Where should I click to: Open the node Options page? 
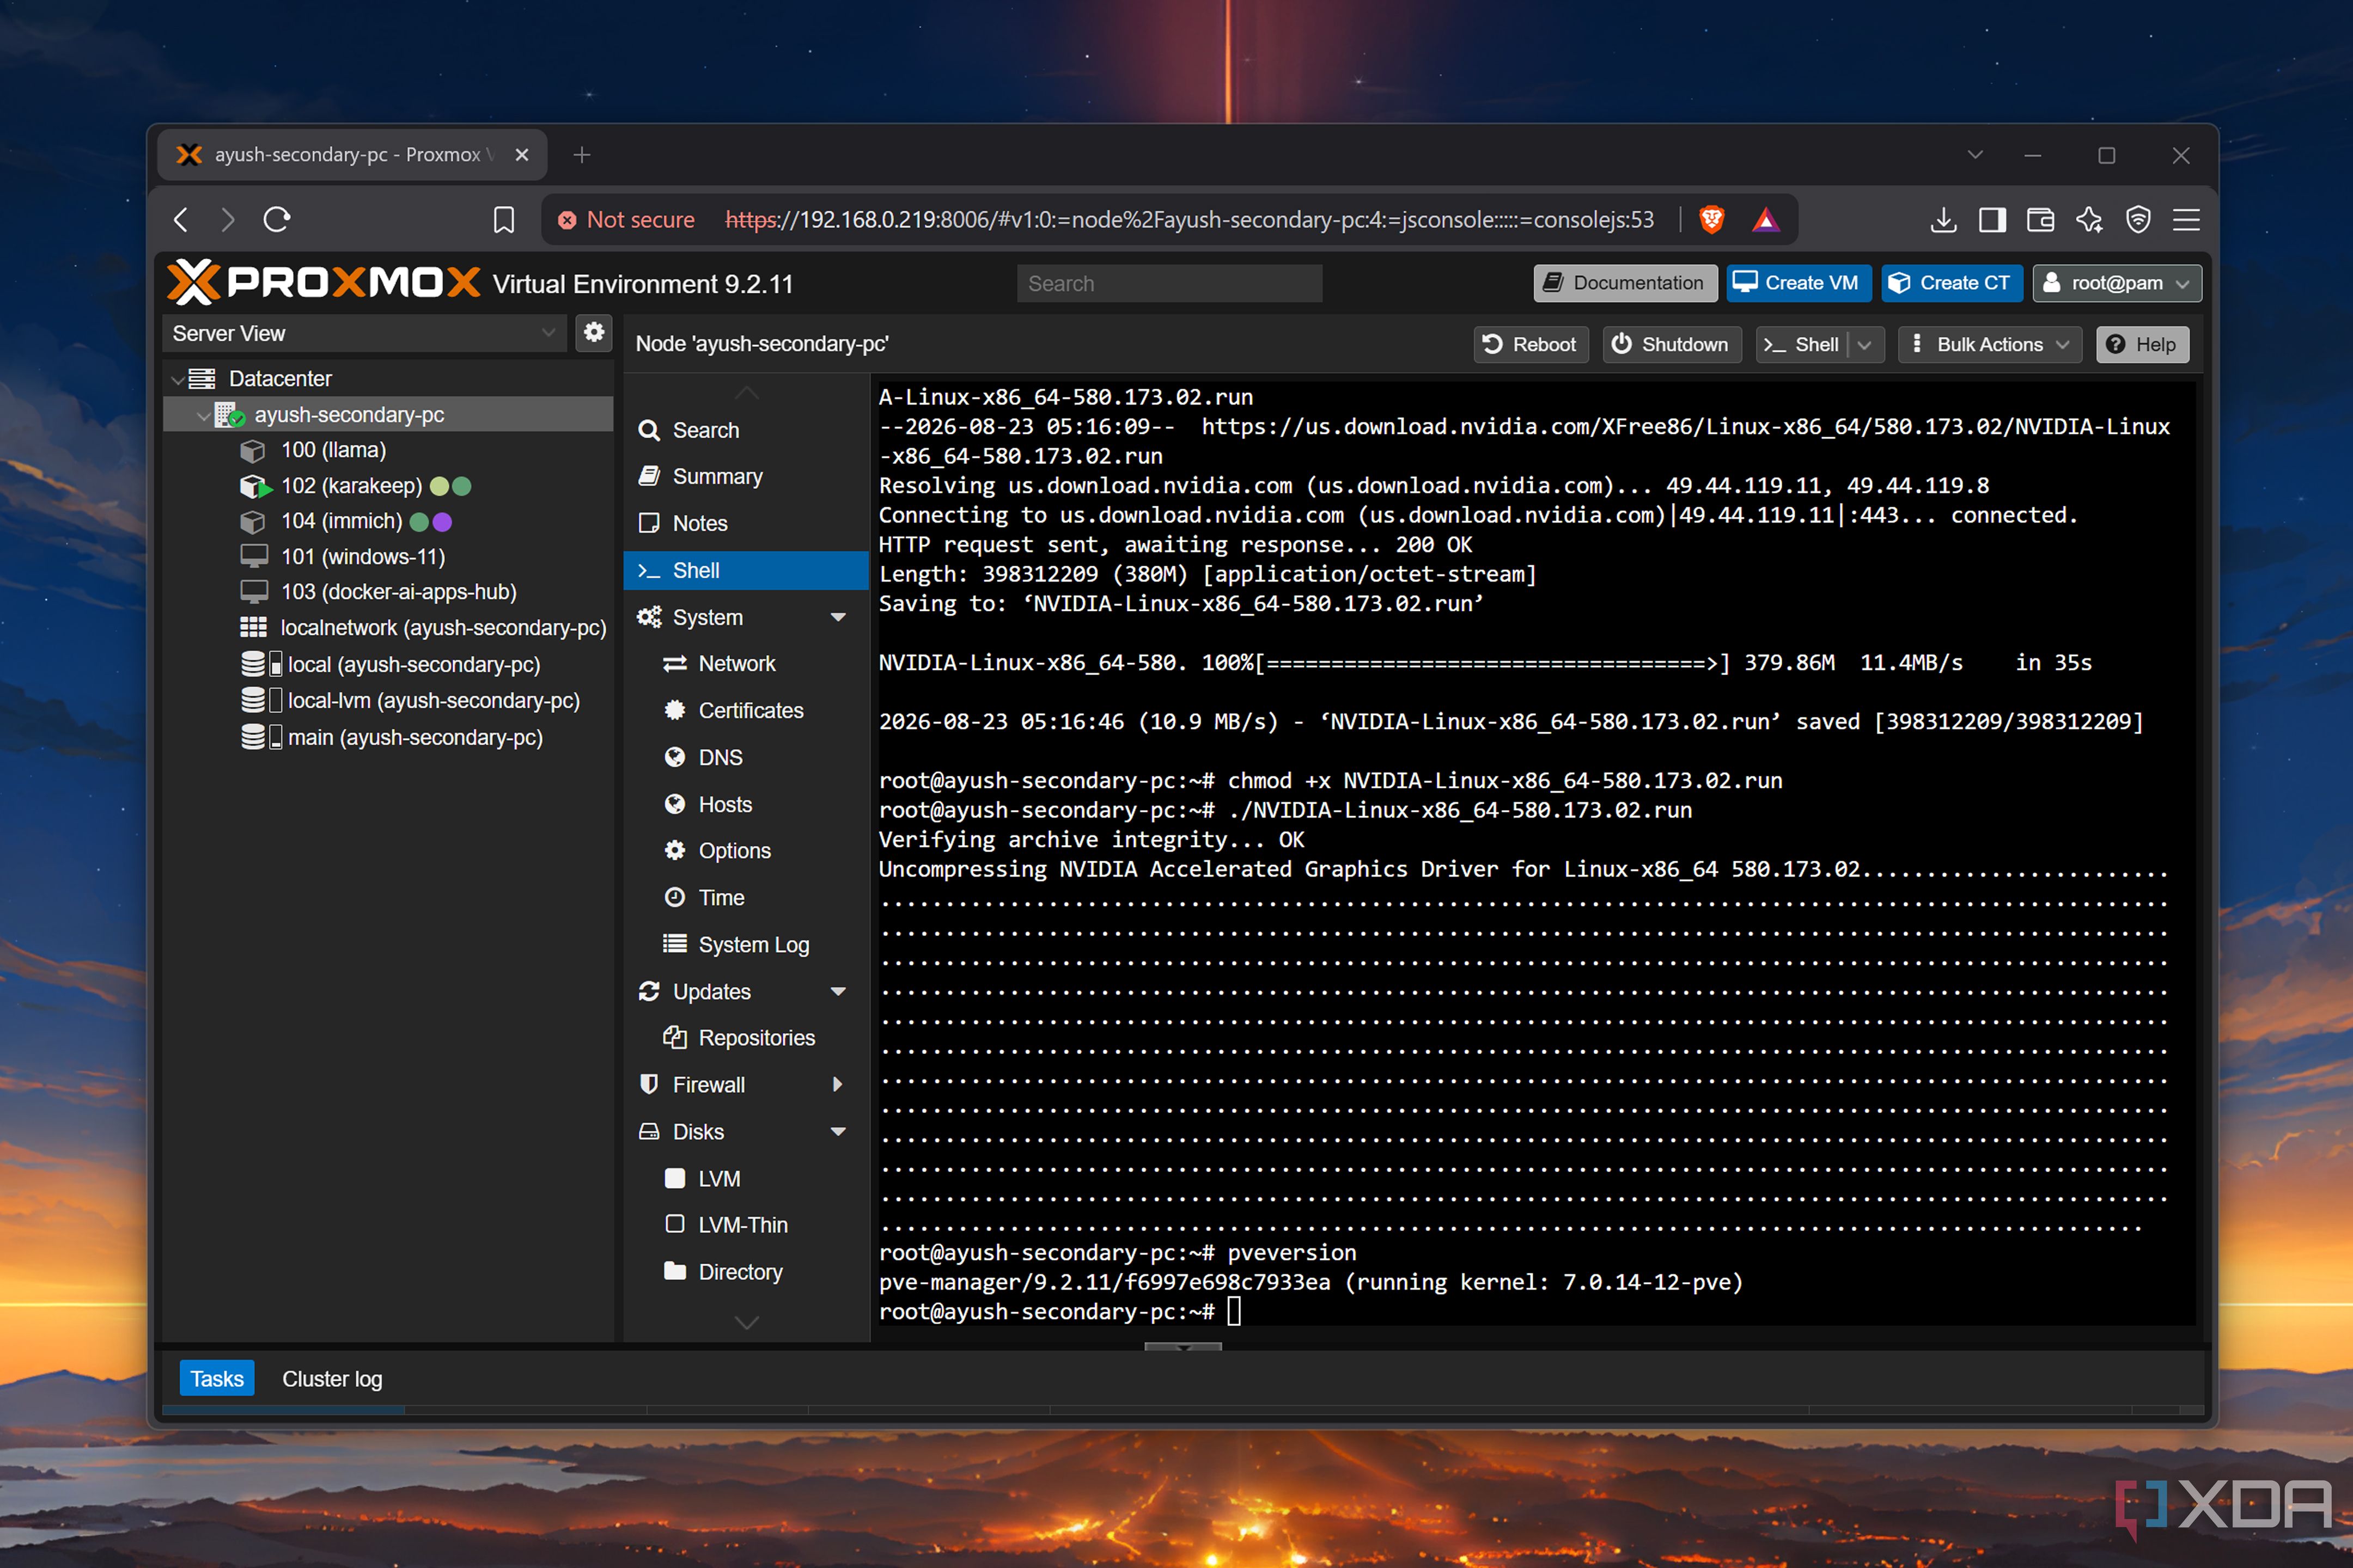[746, 850]
